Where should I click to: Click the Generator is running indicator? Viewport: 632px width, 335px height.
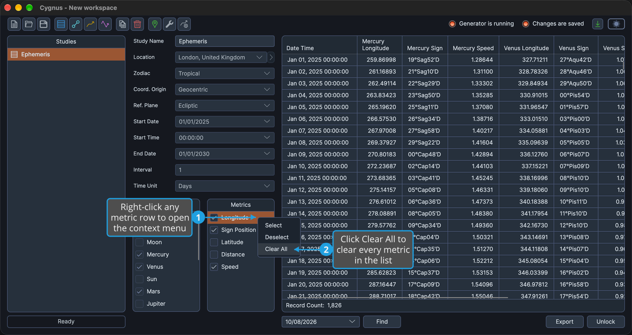pos(481,24)
